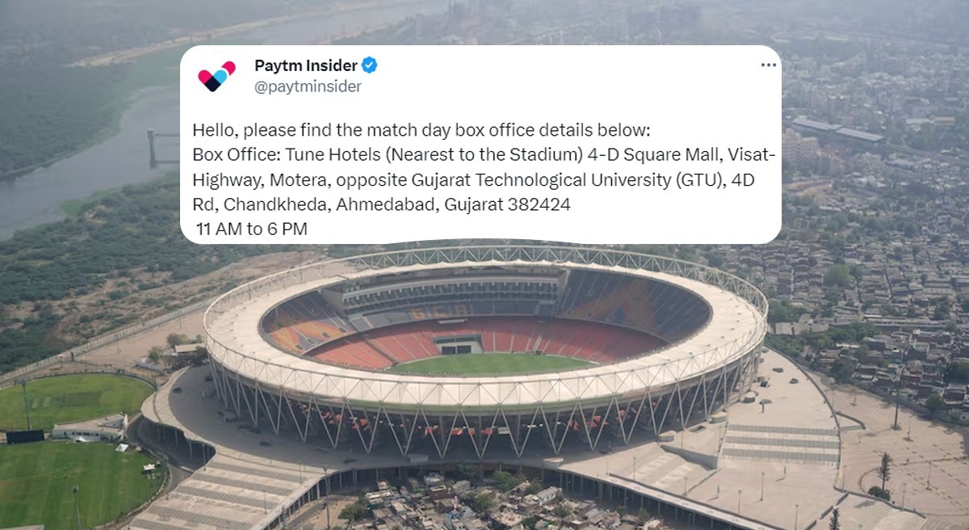Open the tweet's three-dot more options menu
This screenshot has height=530, width=969.
click(x=768, y=65)
